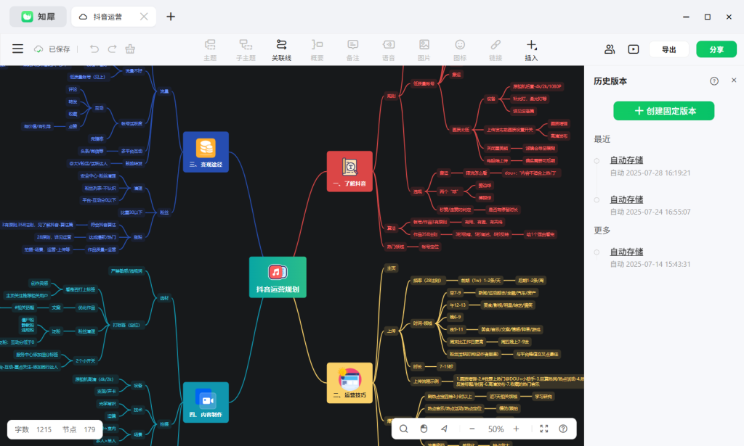Image resolution: width=744 pixels, height=446 pixels.
Task: Insert a 图片 image
Action: click(x=424, y=50)
